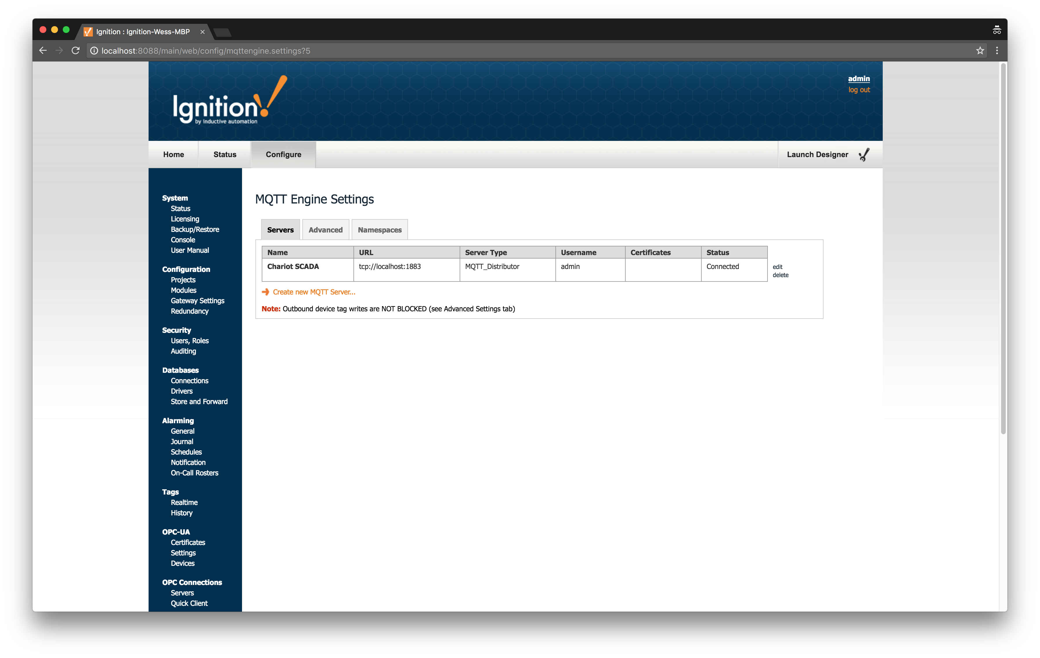Open the Namespaces tab
Screen dimensions: 1040x658
[380, 230]
